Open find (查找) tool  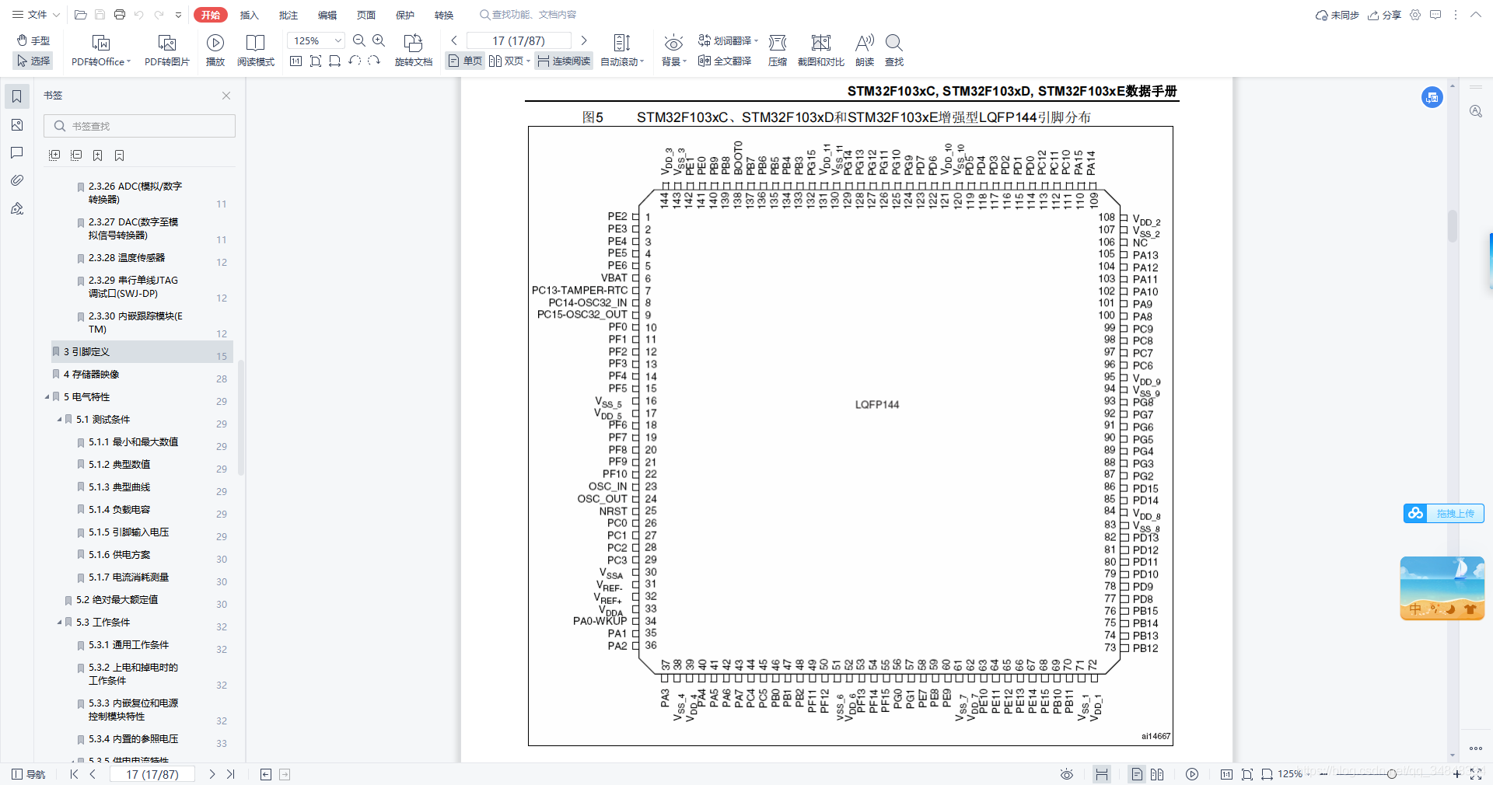click(x=894, y=51)
